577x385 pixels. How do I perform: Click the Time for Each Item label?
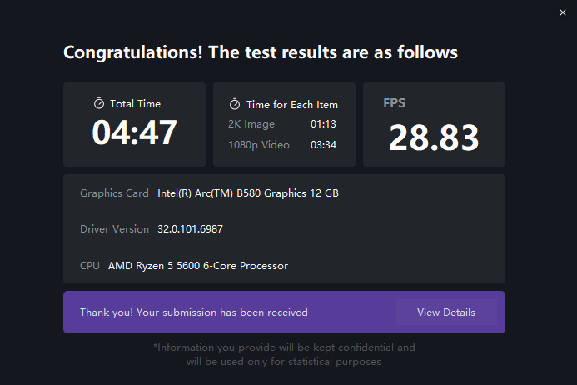point(292,105)
